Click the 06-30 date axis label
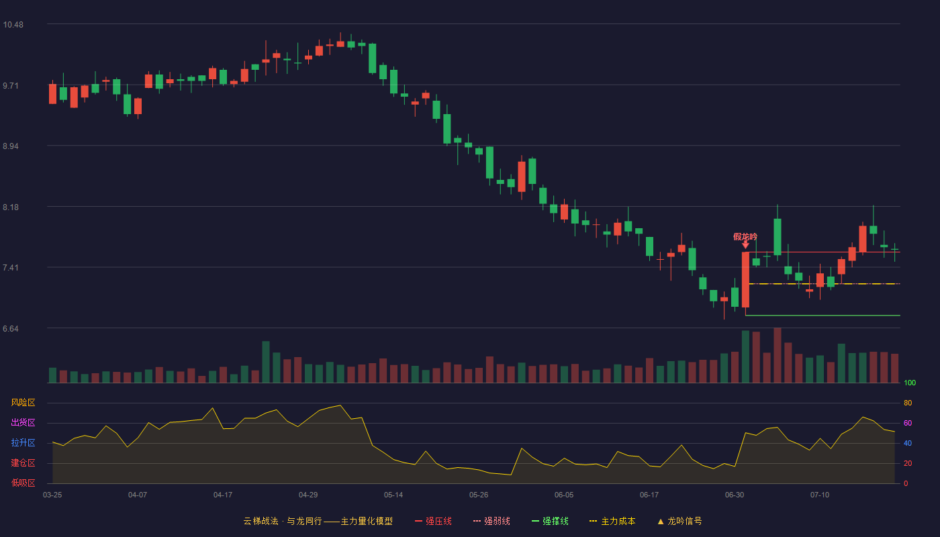The image size is (940, 537). point(735,495)
